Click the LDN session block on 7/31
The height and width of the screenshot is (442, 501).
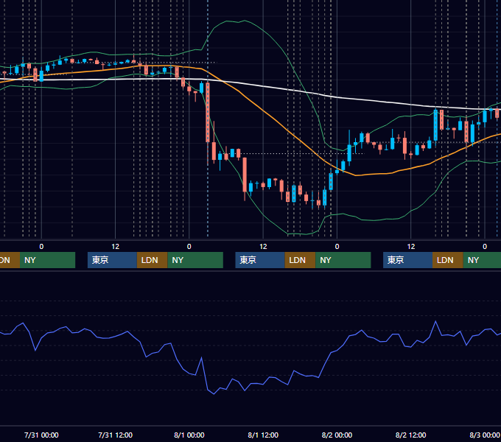[152, 260]
